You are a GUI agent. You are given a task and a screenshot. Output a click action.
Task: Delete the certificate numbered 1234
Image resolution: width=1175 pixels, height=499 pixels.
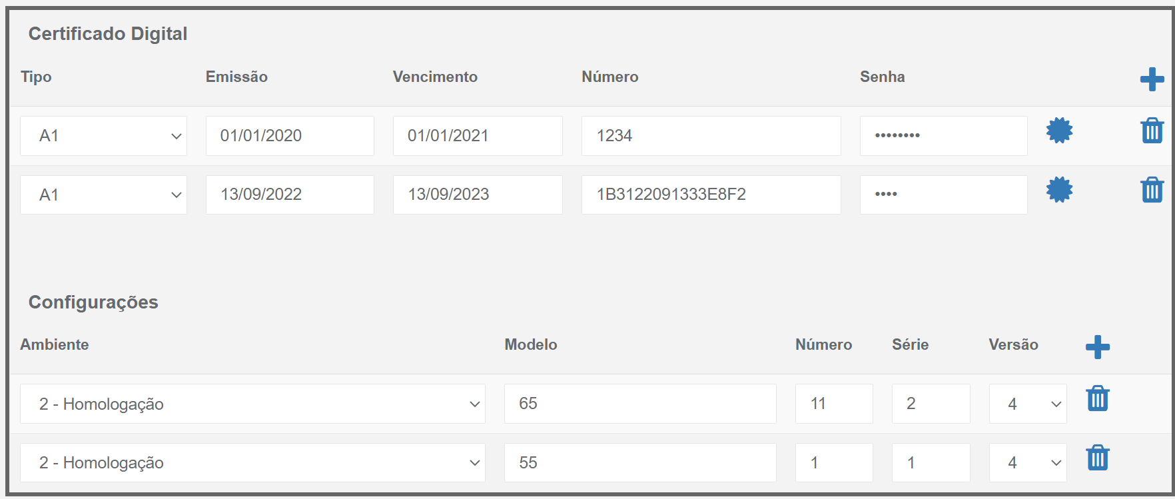[x=1152, y=131]
